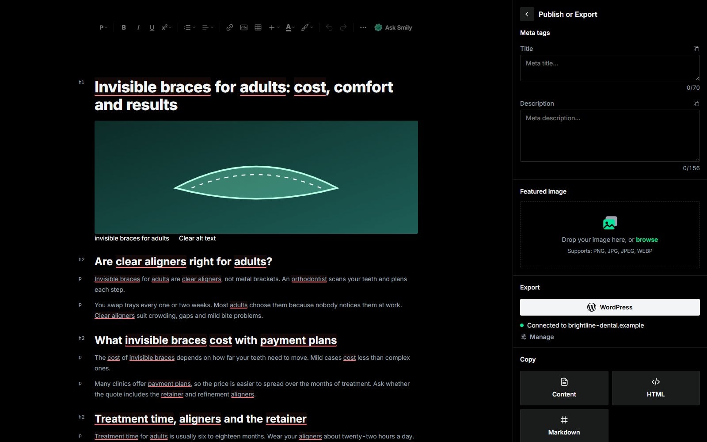Export to WordPress

610,307
